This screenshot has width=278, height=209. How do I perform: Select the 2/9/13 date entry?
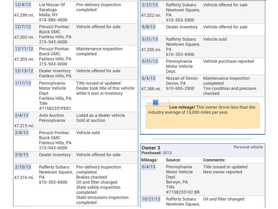(21, 155)
